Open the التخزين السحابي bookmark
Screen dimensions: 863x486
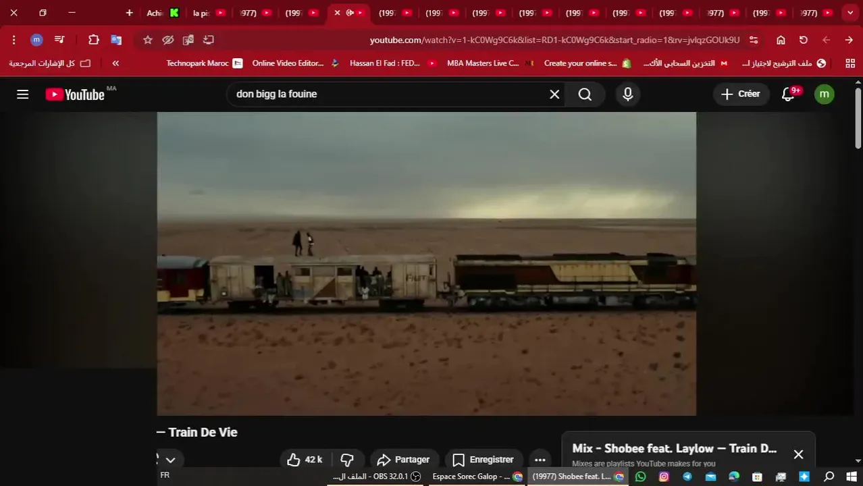(x=685, y=63)
